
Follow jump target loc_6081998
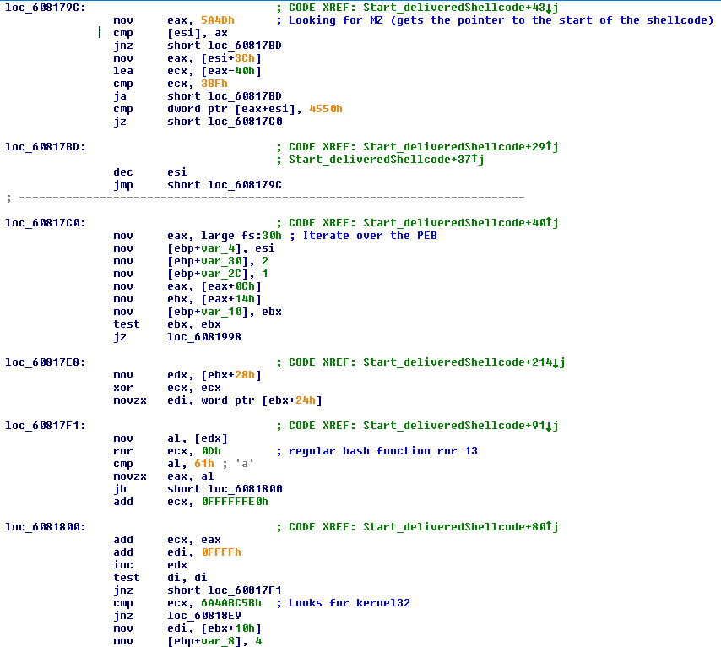(204, 337)
